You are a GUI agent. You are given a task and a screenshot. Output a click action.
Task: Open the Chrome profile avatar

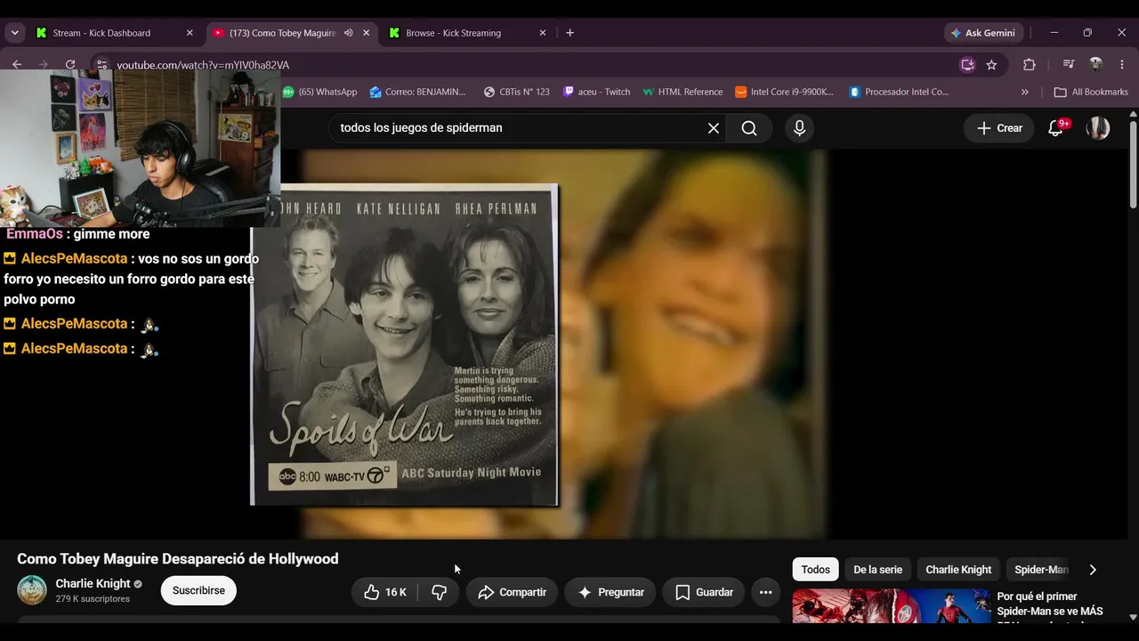point(1095,65)
